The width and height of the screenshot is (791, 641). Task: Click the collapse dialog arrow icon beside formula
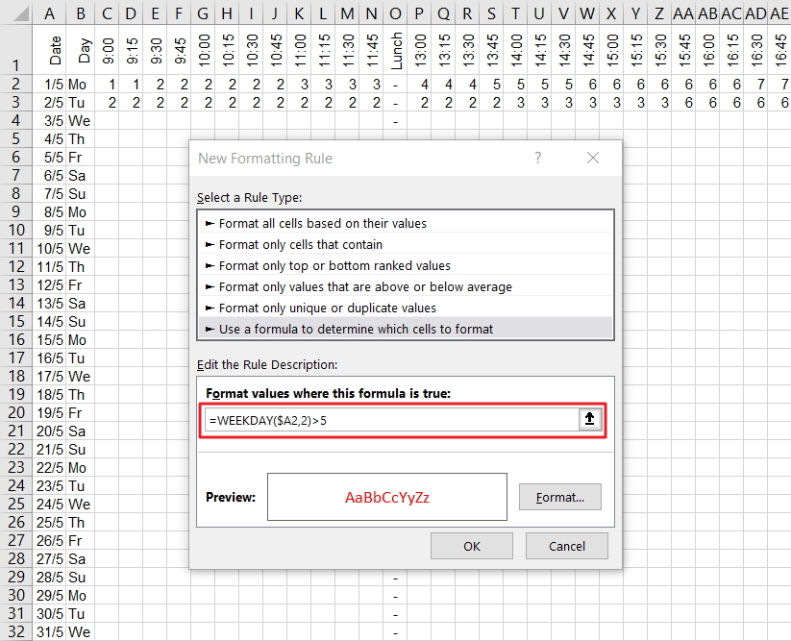tap(589, 420)
